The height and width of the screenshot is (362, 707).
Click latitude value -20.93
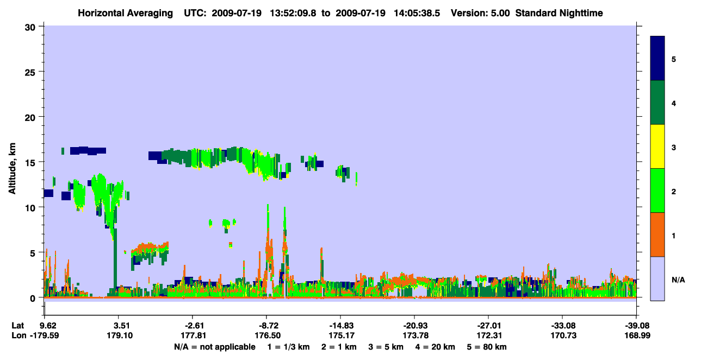click(414, 326)
